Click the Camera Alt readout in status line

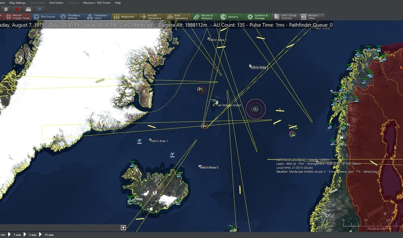(x=183, y=25)
